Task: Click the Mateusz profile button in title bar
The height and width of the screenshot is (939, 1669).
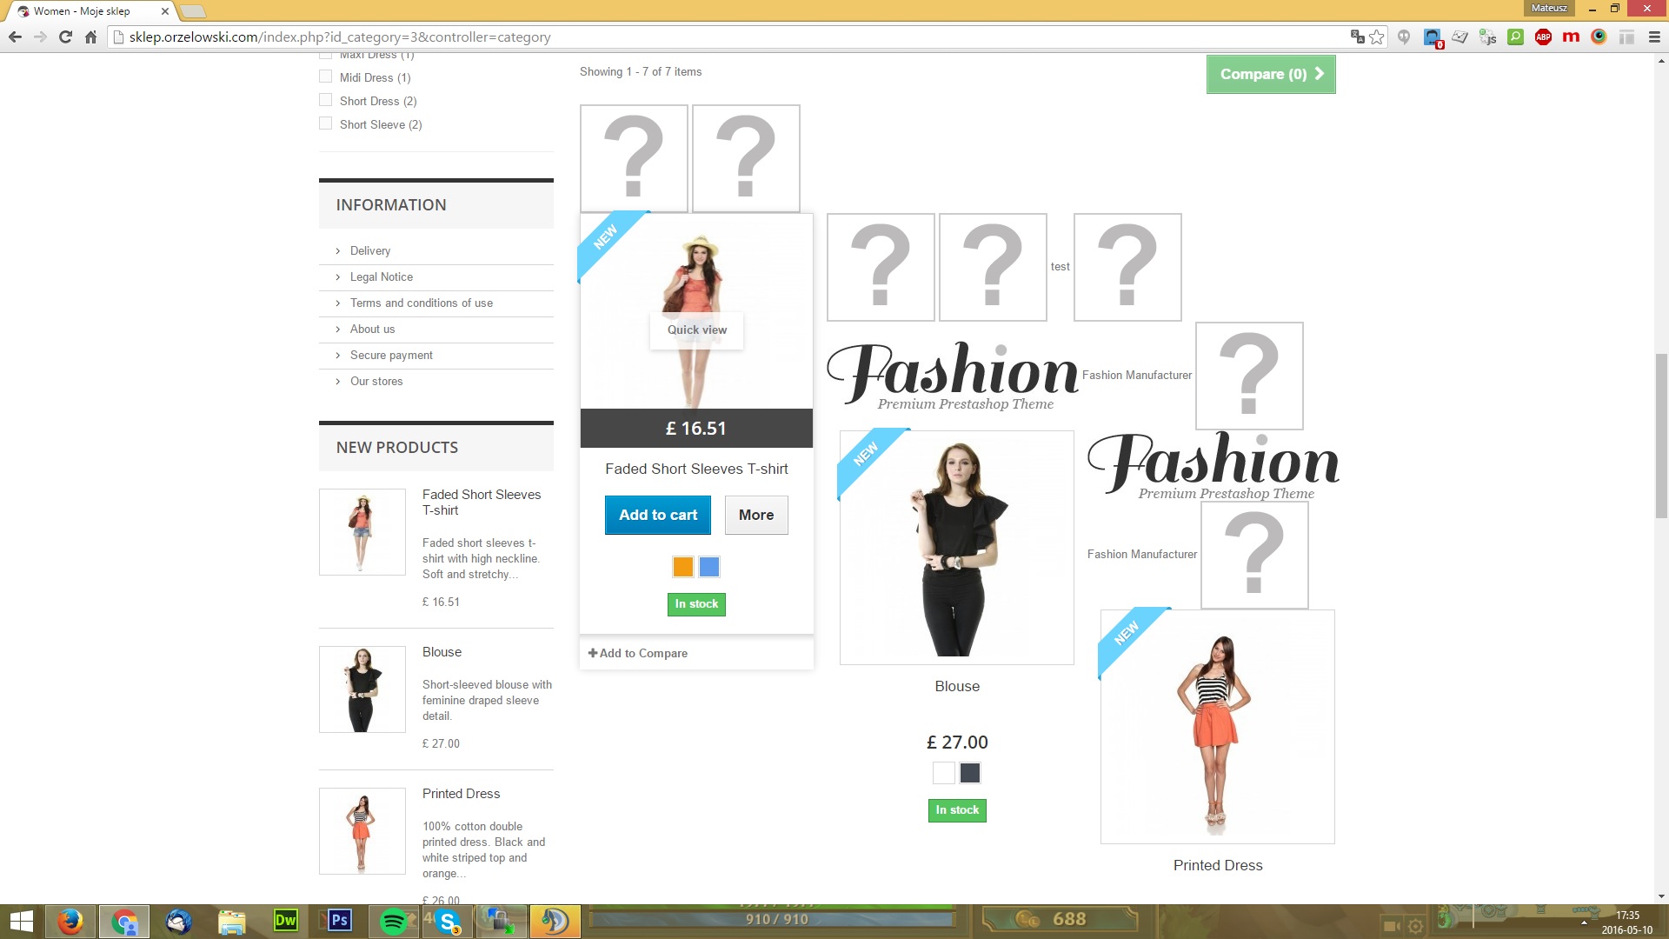Action: [x=1549, y=8]
